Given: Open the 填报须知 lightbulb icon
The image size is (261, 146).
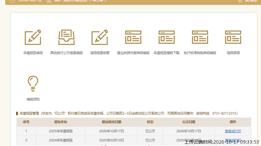Looking at the screenshot, I should tap(33, 83).
